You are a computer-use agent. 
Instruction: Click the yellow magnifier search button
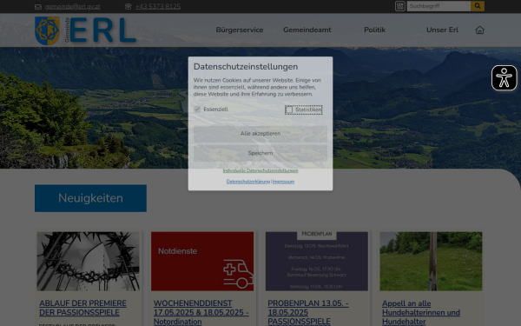point(478,6)
